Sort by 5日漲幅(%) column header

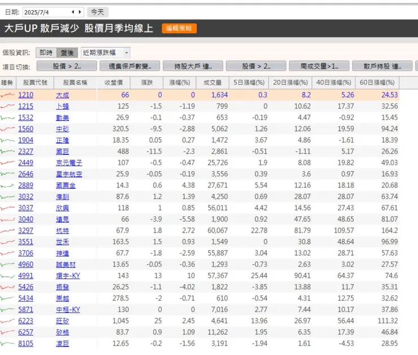249,82
